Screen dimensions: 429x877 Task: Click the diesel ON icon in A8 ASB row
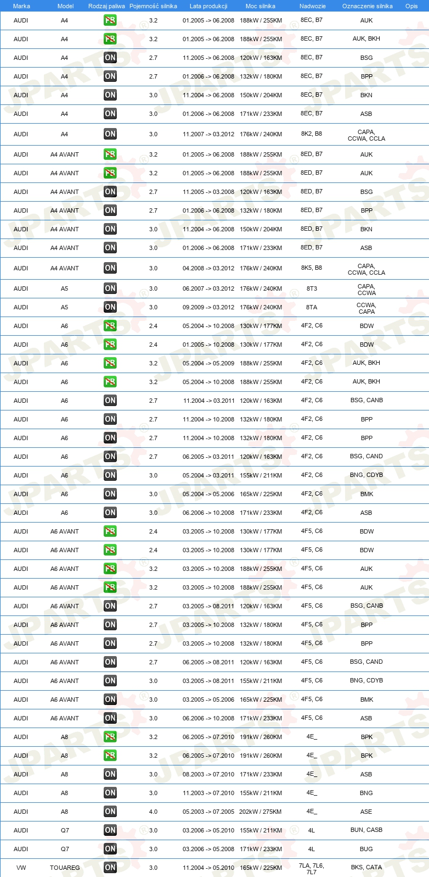pyautogui.click(x=110, y=774)
